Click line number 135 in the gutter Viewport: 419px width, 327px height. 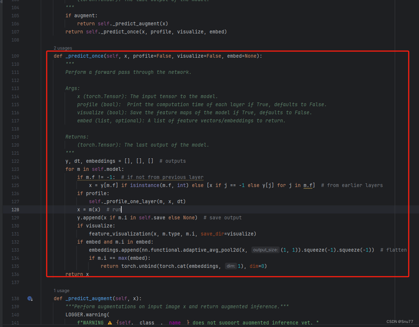[x=15, y=266]
